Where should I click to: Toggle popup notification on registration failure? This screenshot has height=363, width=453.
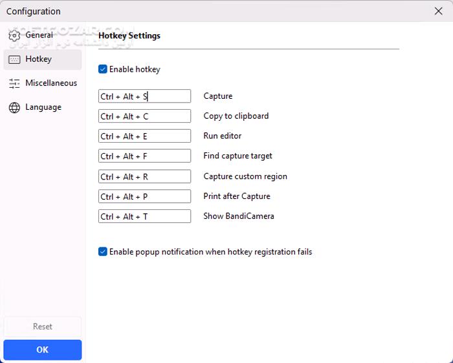point(103,252)
